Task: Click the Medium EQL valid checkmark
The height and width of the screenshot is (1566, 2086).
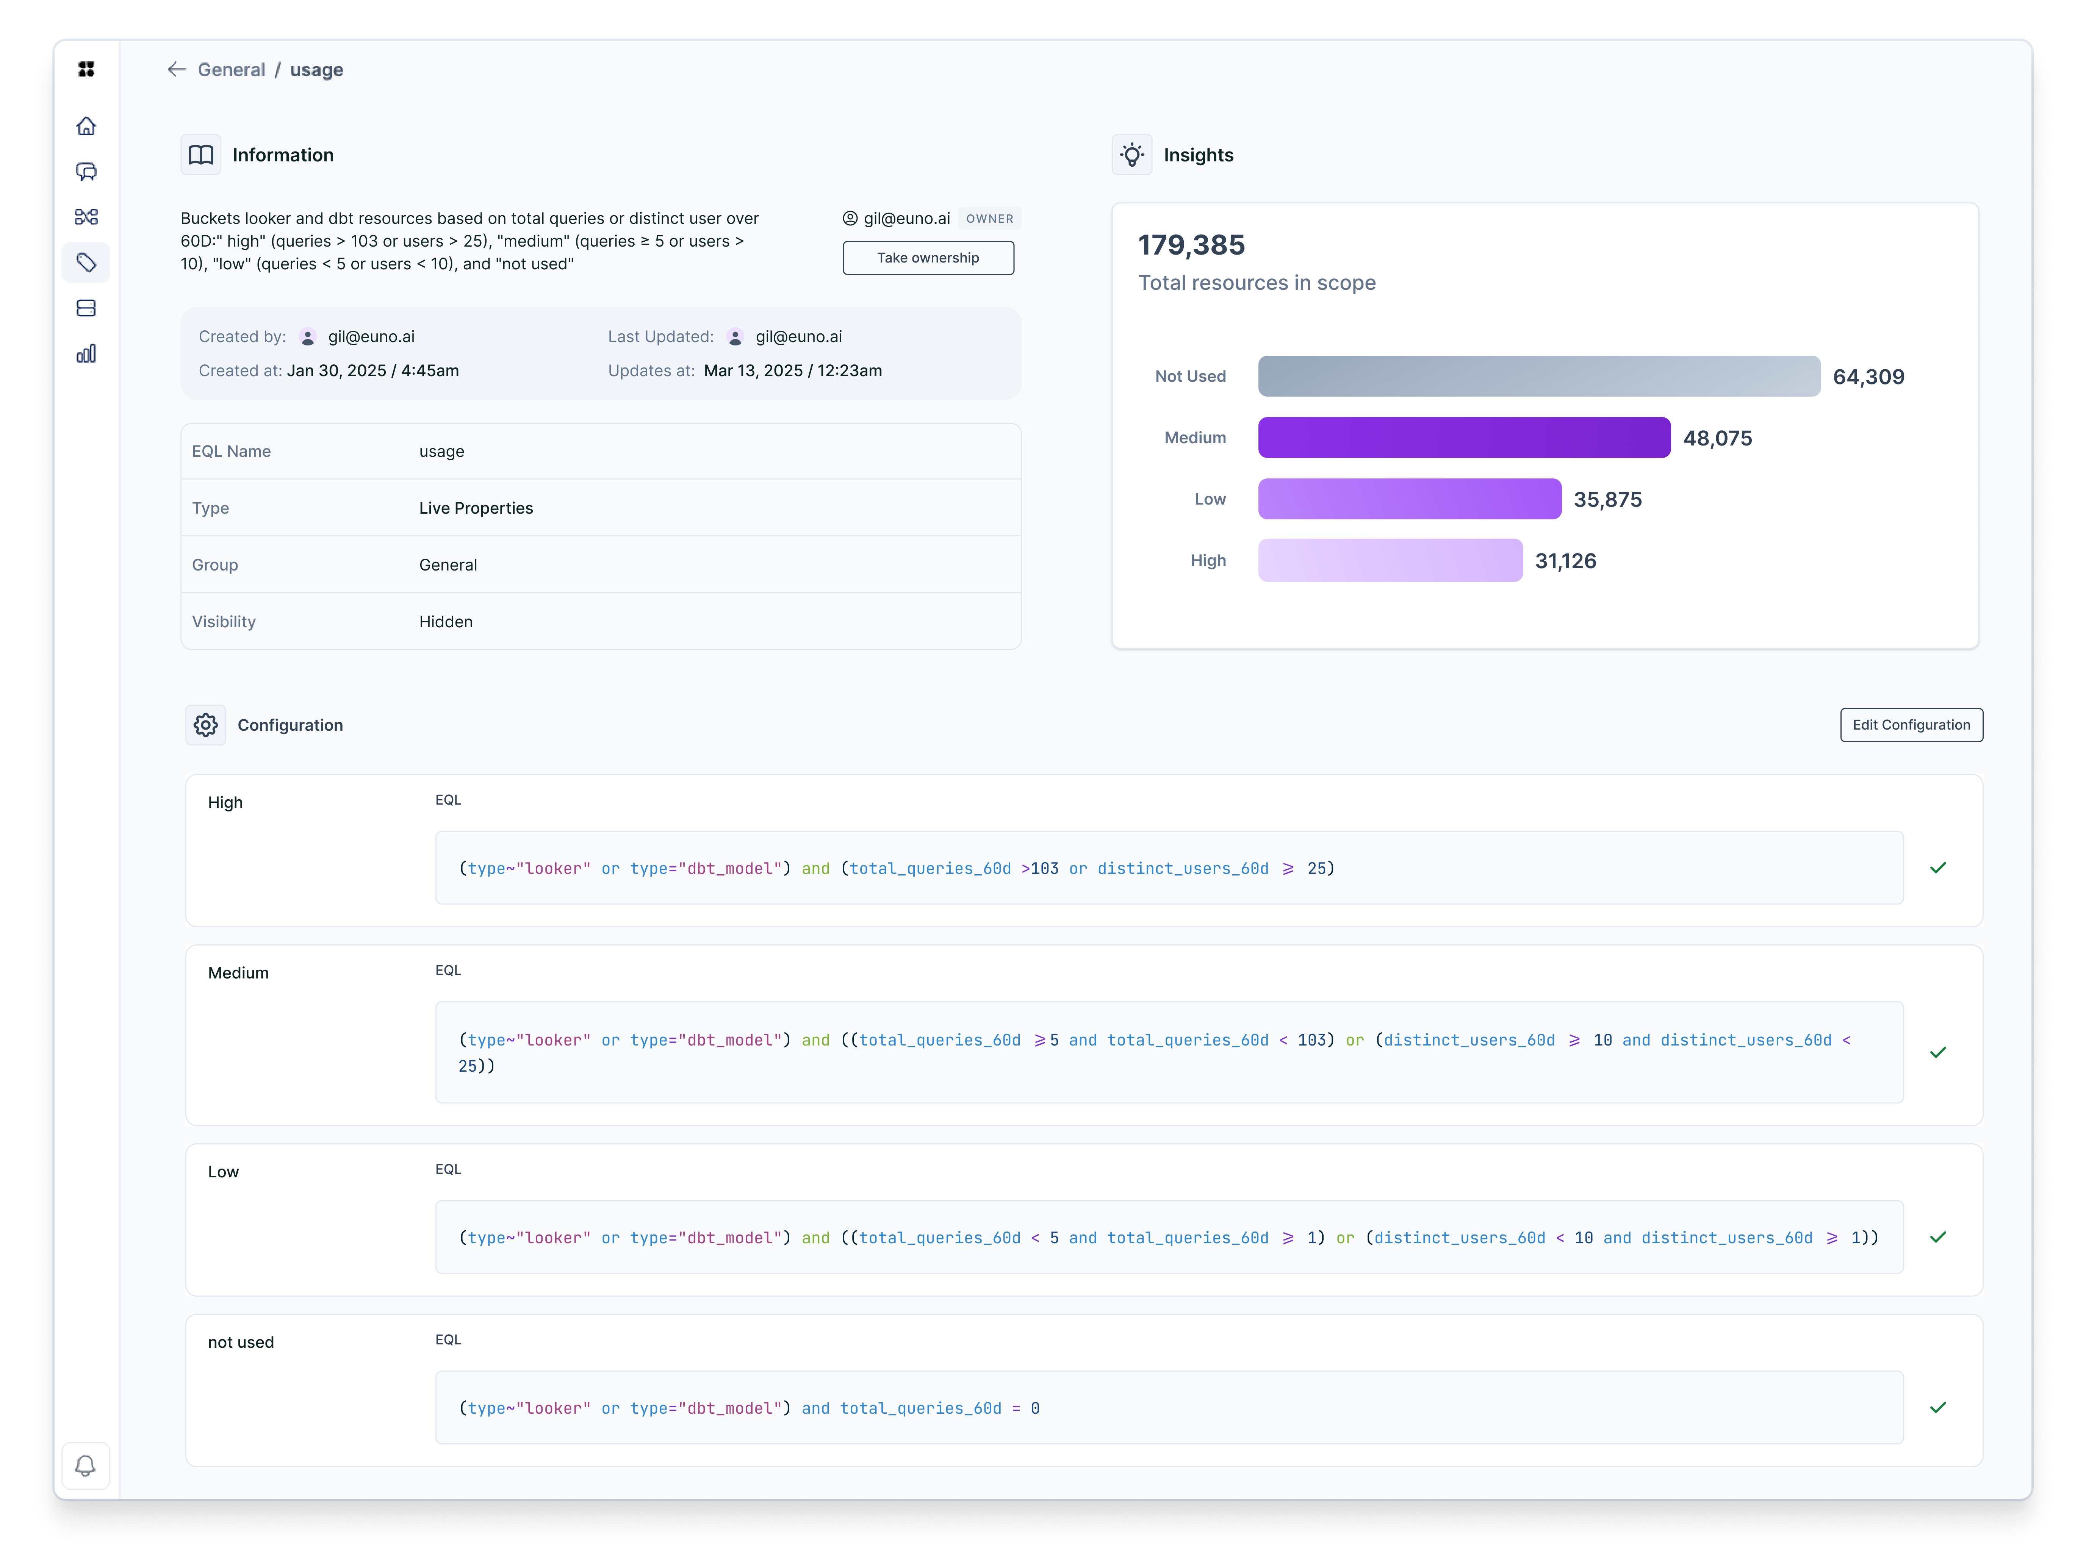Action: coord(1937,1052)
